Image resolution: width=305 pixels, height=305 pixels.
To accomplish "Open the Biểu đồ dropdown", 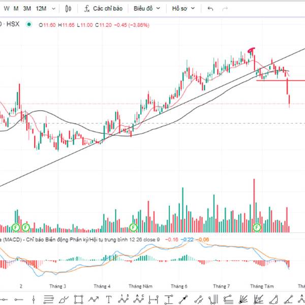I will pyautogui.click(x=147, y=9).
